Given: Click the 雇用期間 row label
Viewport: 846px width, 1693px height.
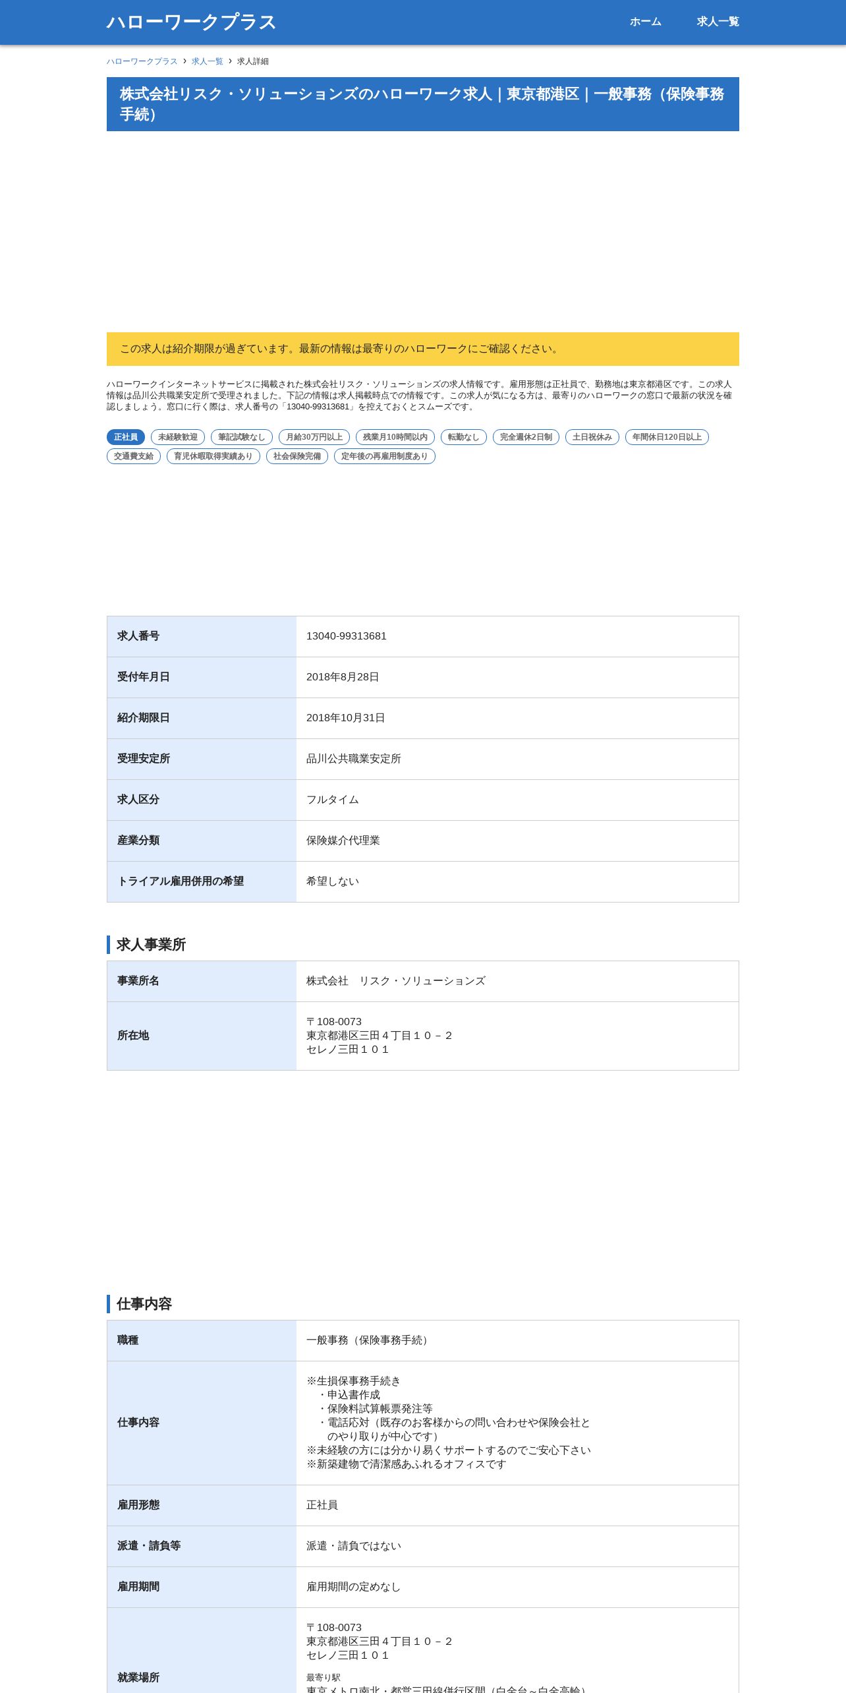Looking at the screenshot, I should click(202, 1587).
